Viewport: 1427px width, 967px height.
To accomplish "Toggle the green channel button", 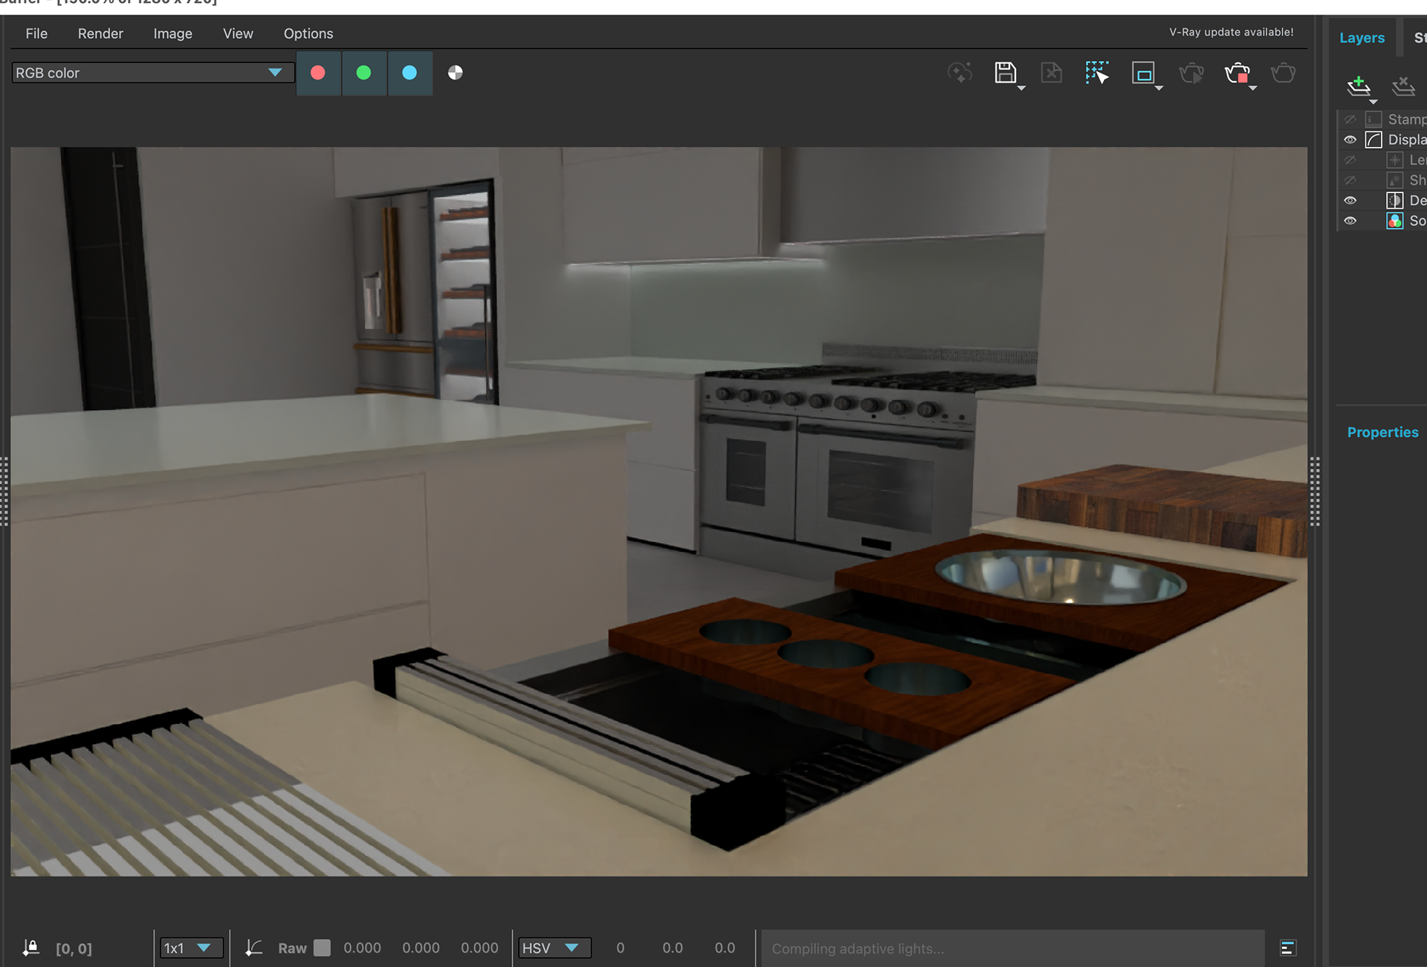I will click(x=364, y=73).
